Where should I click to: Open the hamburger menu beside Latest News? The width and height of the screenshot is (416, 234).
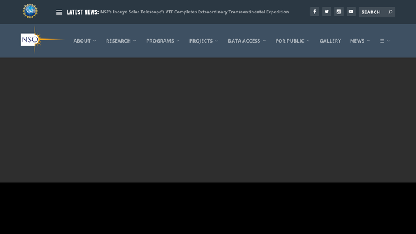59,12
